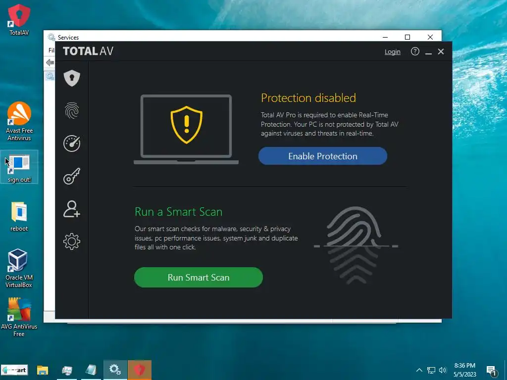Viewport: 507px width, 380px height.
Task: Click the TotalAV red shield taskbar button
Action: tap(139, 370)
